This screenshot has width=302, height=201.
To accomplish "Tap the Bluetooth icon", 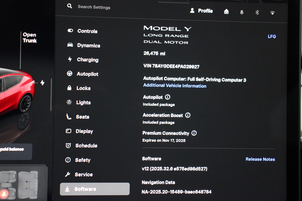I will (x=257, y=12).
